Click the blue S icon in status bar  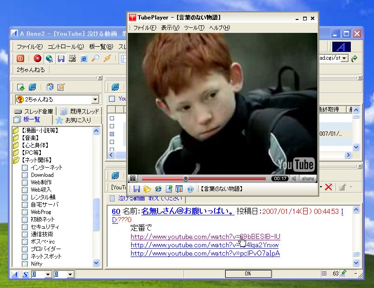click(25, 275)
